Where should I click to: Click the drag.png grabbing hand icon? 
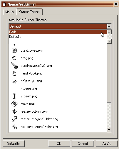pyautogui.click(x=14, y=58)
